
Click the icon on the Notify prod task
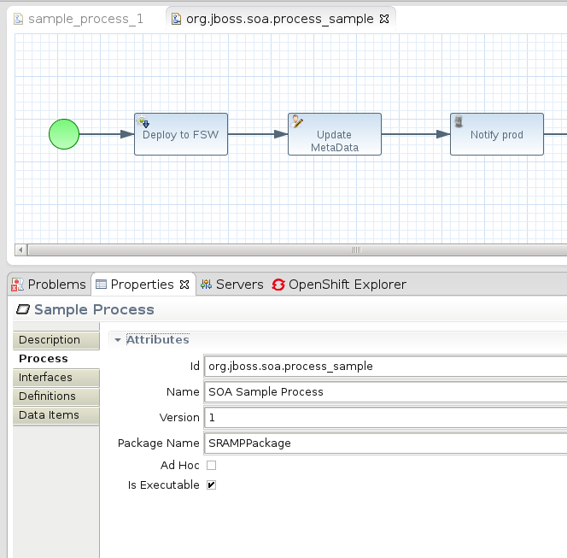click(x=459, y=121)
